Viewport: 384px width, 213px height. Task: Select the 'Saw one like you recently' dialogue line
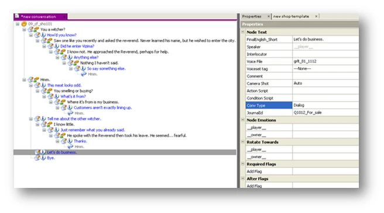(145, 40)
